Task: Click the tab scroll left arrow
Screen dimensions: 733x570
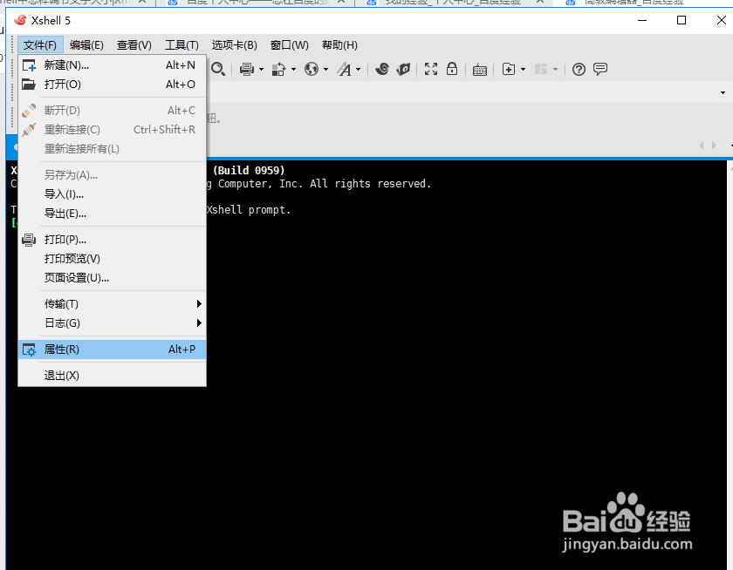Action: [x=702, y=146]
